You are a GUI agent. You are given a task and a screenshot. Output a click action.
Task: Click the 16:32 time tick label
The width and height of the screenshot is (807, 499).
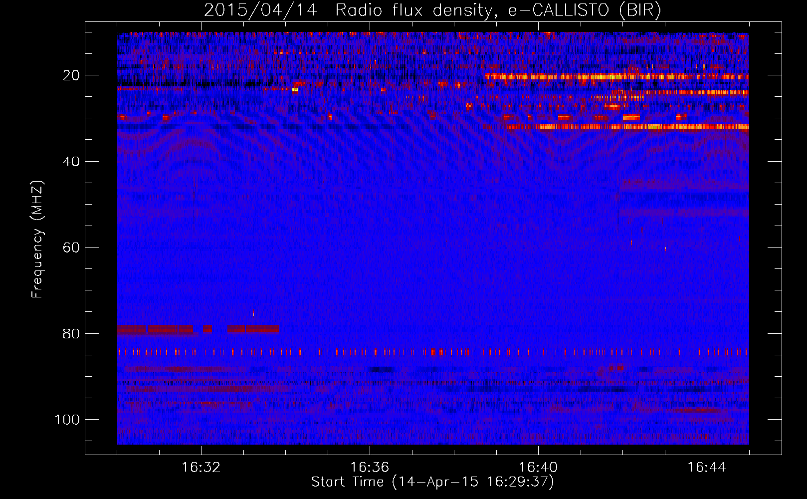tap(201, 468)
